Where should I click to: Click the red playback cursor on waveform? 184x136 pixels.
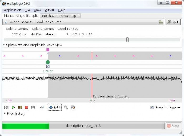pyautogui.click(x=92, y=86)
